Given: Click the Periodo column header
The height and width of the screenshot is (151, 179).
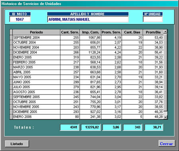Looking at the screenshot, I should click(x=36, y=32).
